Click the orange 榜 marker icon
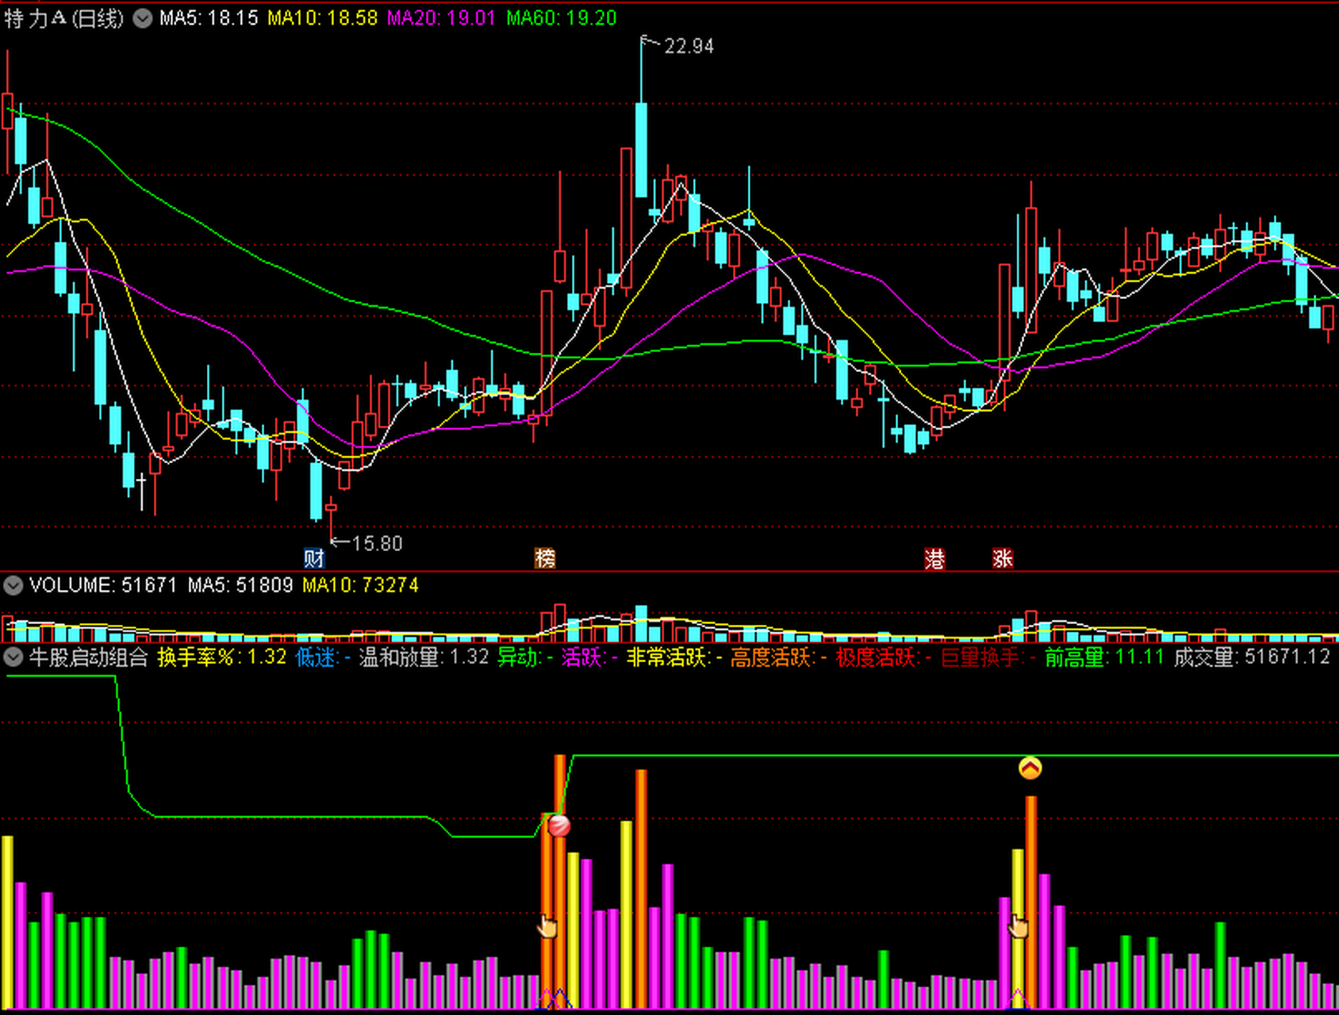The height and width of the screenshot is (1015, 1339). [x=545, y=558]
